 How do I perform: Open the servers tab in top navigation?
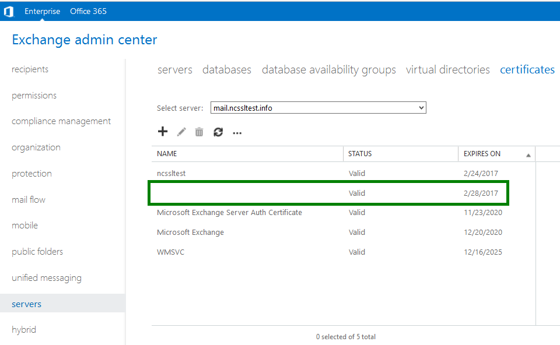(174, 69)
